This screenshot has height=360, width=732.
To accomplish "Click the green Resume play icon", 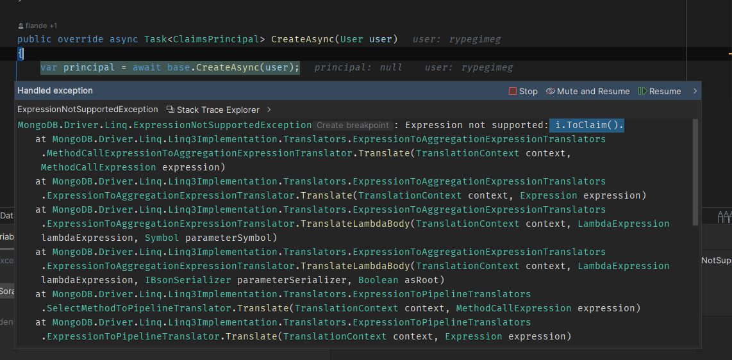I will pyautogui.click(x=642, y=92).
